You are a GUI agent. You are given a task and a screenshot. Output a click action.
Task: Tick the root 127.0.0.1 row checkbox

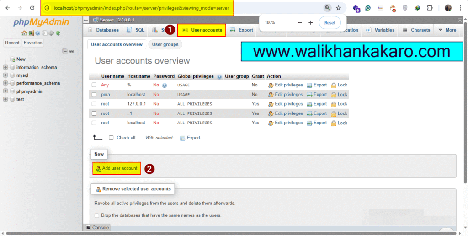coord(94,104)
